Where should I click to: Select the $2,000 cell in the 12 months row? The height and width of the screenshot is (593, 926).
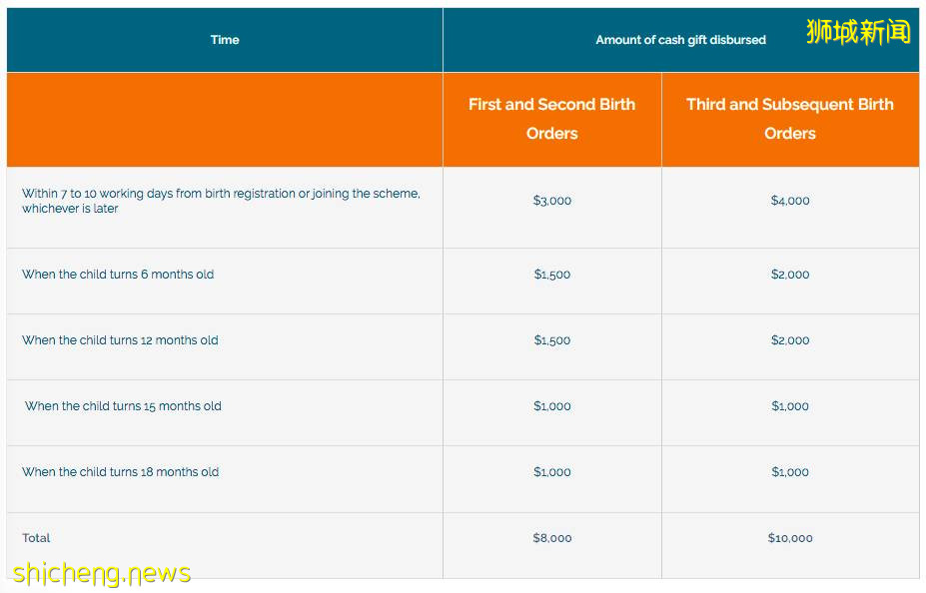(x=790, y=340)
